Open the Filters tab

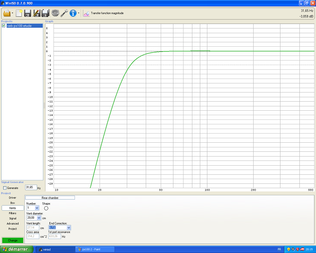(x=13, y=213)
